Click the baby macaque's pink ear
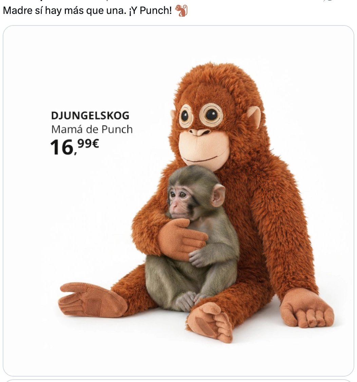Viewport: 357px width, 382px height. point(218,195)
